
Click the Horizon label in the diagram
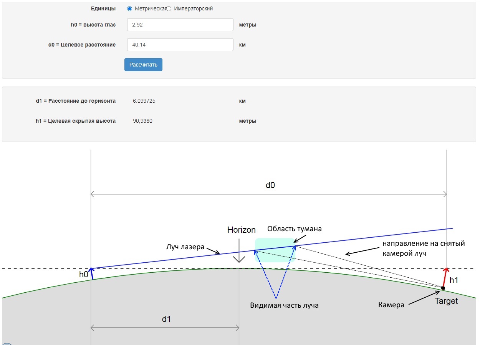[x=242, y=230]
